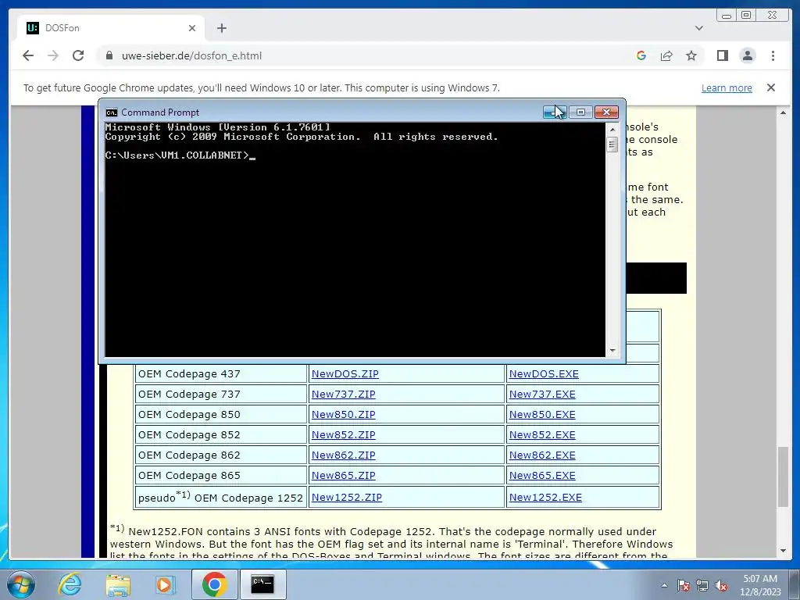Click the address bar URL

click(x=192, y=55)
